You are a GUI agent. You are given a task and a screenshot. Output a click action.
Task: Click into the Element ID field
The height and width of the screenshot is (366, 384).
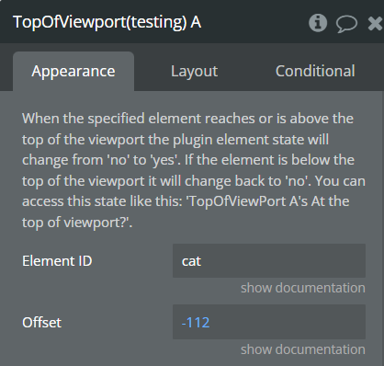tap(269, 261)
